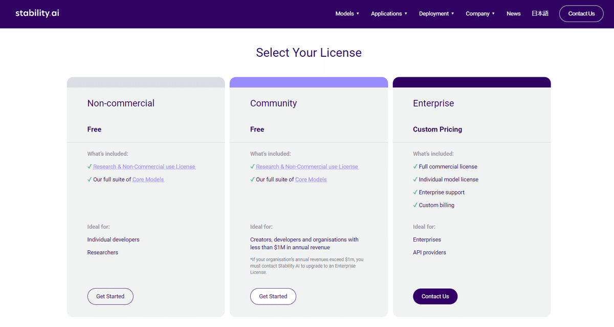The height and width of the screenshot is (327, 614).
Task: Click Individual developers text
Action: click(114, 239)
